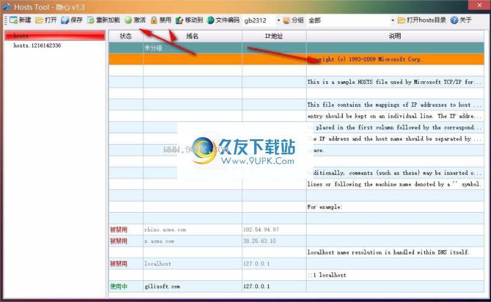The image size is (491, 302).
Task: Disable entry with 禁用 lock icon
Action: [x=161, y=20]
